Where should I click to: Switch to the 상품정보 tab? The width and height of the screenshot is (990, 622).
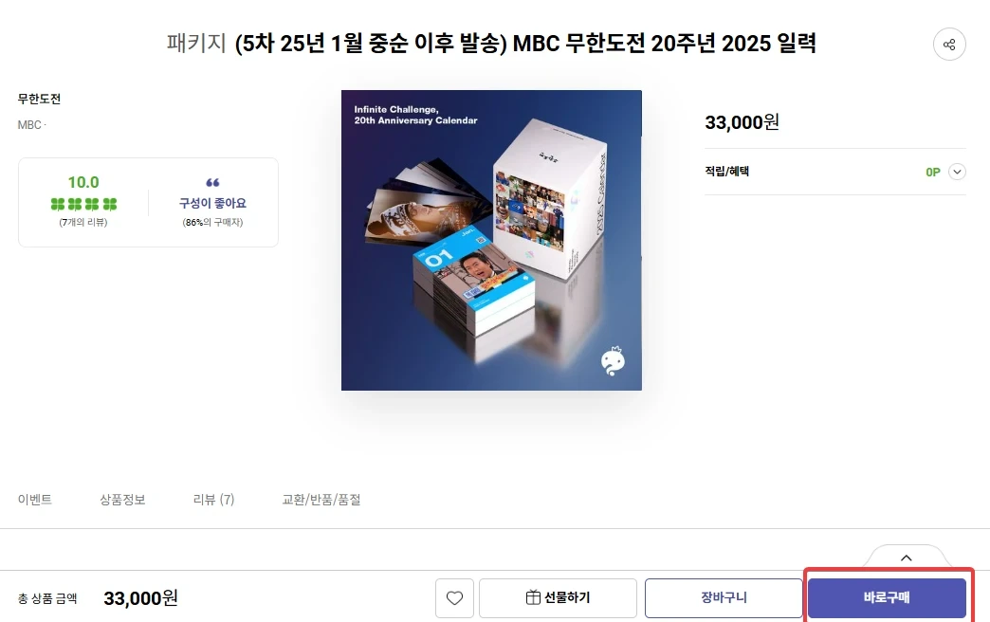(122, 500)
